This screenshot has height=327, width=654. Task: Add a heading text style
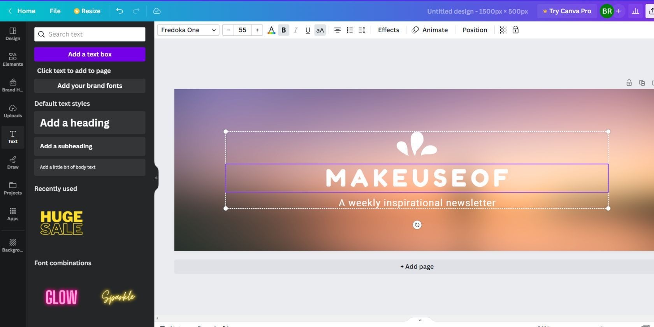(x=90, y=123)
